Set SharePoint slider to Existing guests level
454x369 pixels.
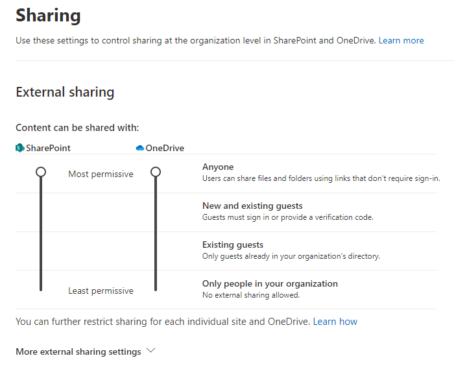point(41,250)
